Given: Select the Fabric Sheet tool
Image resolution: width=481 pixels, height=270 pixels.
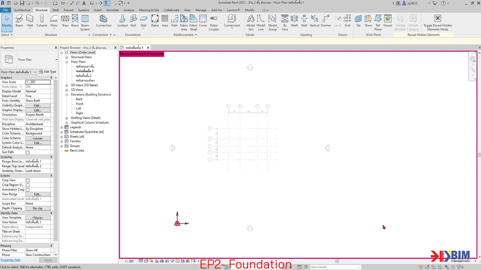Looking at the screenshot, I should pos(194,23).
